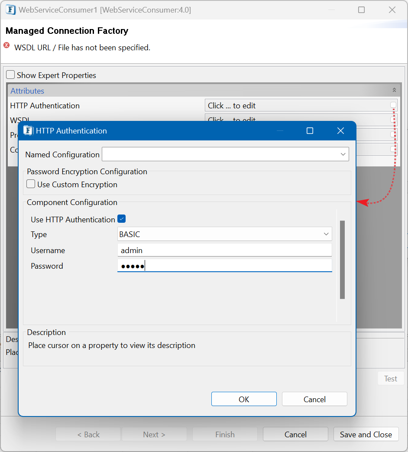Maximize the HTTP Authentication dialog
Image resolution: width=408 pixels, height=452 pixels.
[310, 130]
